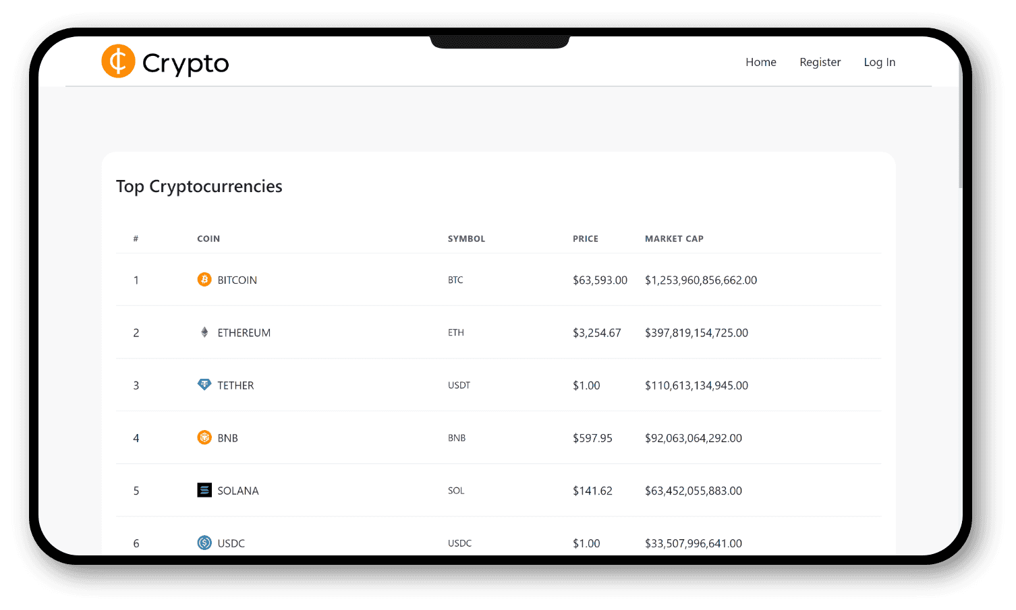Click the $141.62 Solana price
This screenshot has width=1016, height=610.
pyautogui.click(x=592, y=491)
